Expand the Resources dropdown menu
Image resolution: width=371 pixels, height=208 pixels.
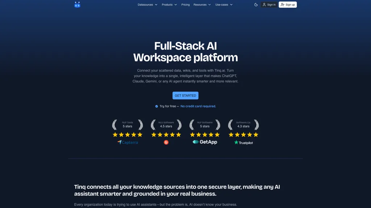coord(202,5)
